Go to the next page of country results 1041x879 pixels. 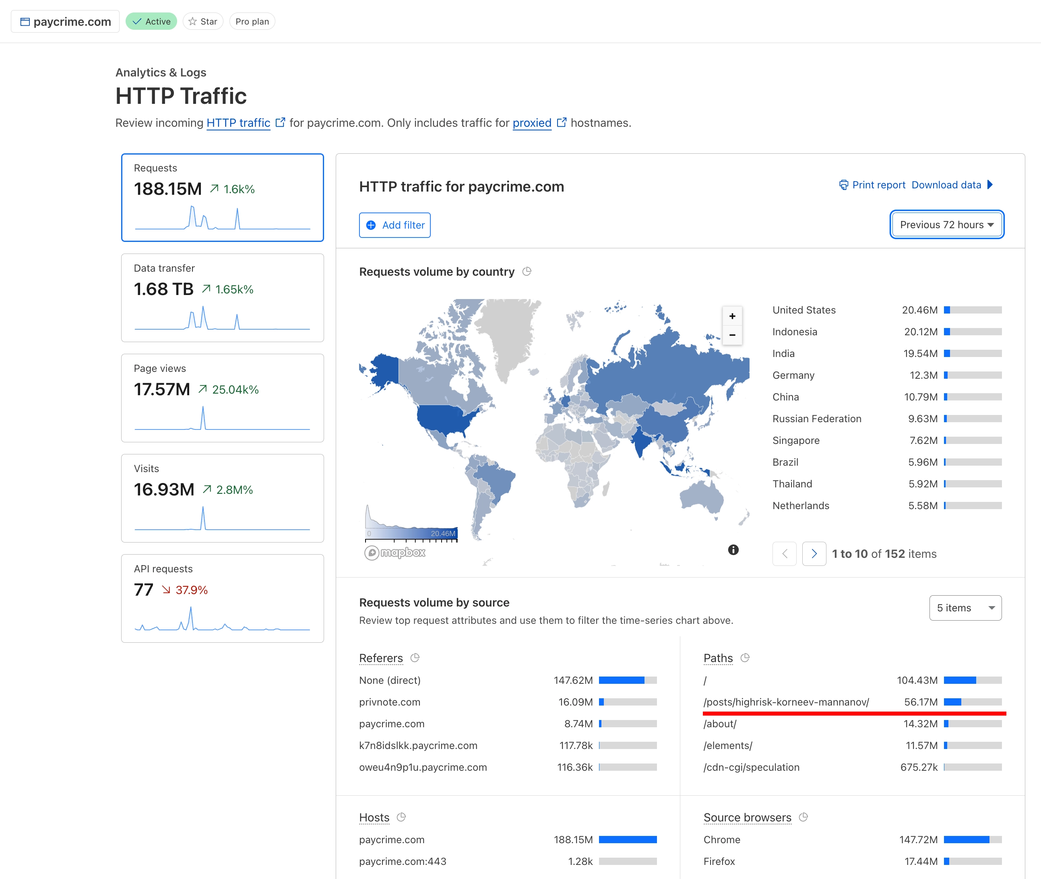coord(814,554)
